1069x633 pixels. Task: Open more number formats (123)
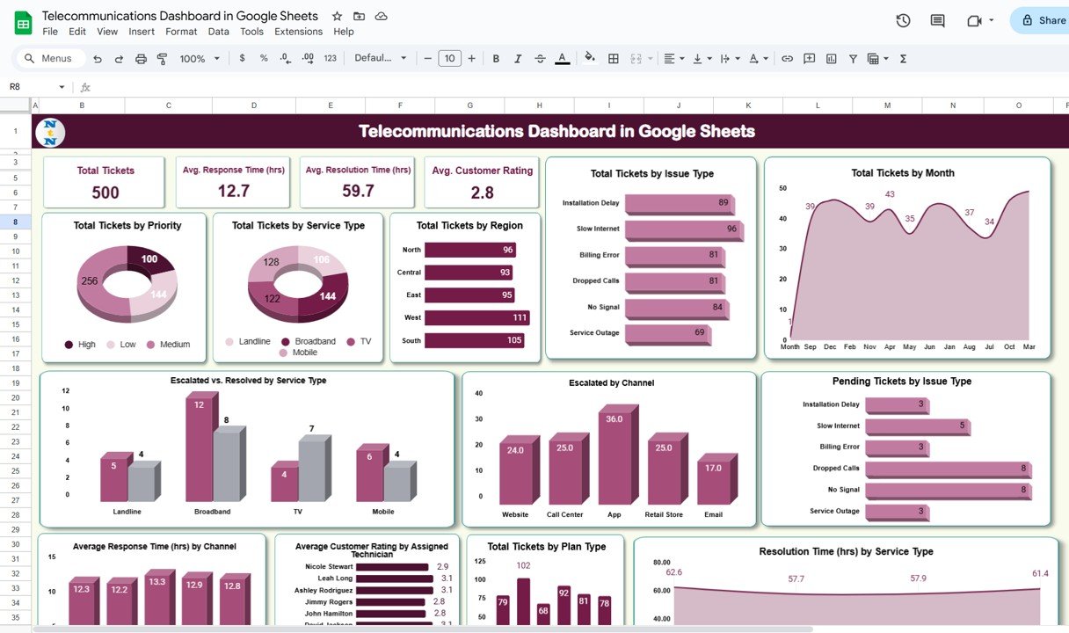coord(331,58)
